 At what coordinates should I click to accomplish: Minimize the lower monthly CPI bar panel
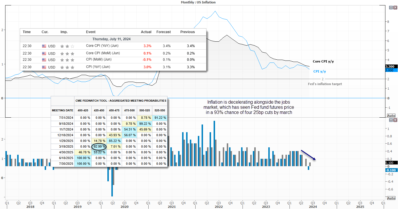[x=391, y=120]
